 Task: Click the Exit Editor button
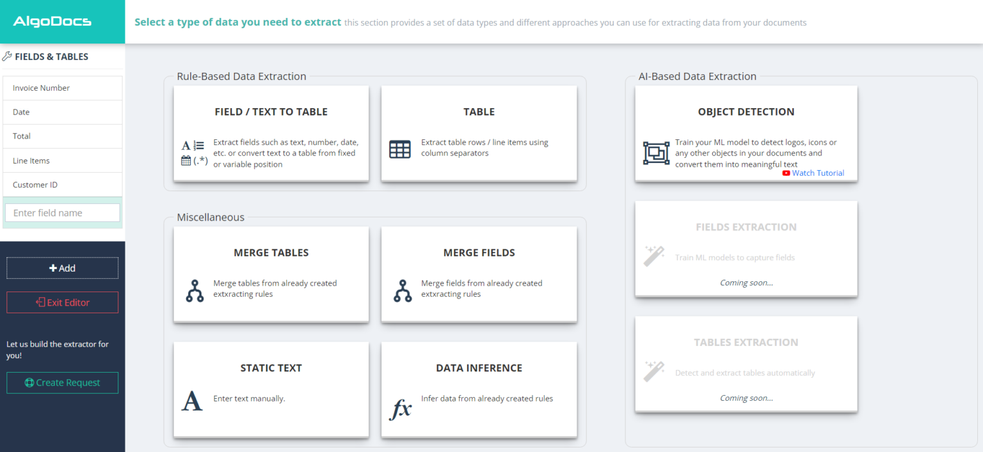click(x=62, y=302)
